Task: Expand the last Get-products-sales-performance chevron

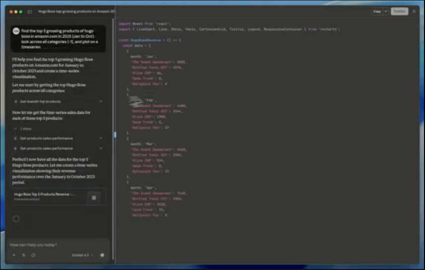Action: pos(101,148)
